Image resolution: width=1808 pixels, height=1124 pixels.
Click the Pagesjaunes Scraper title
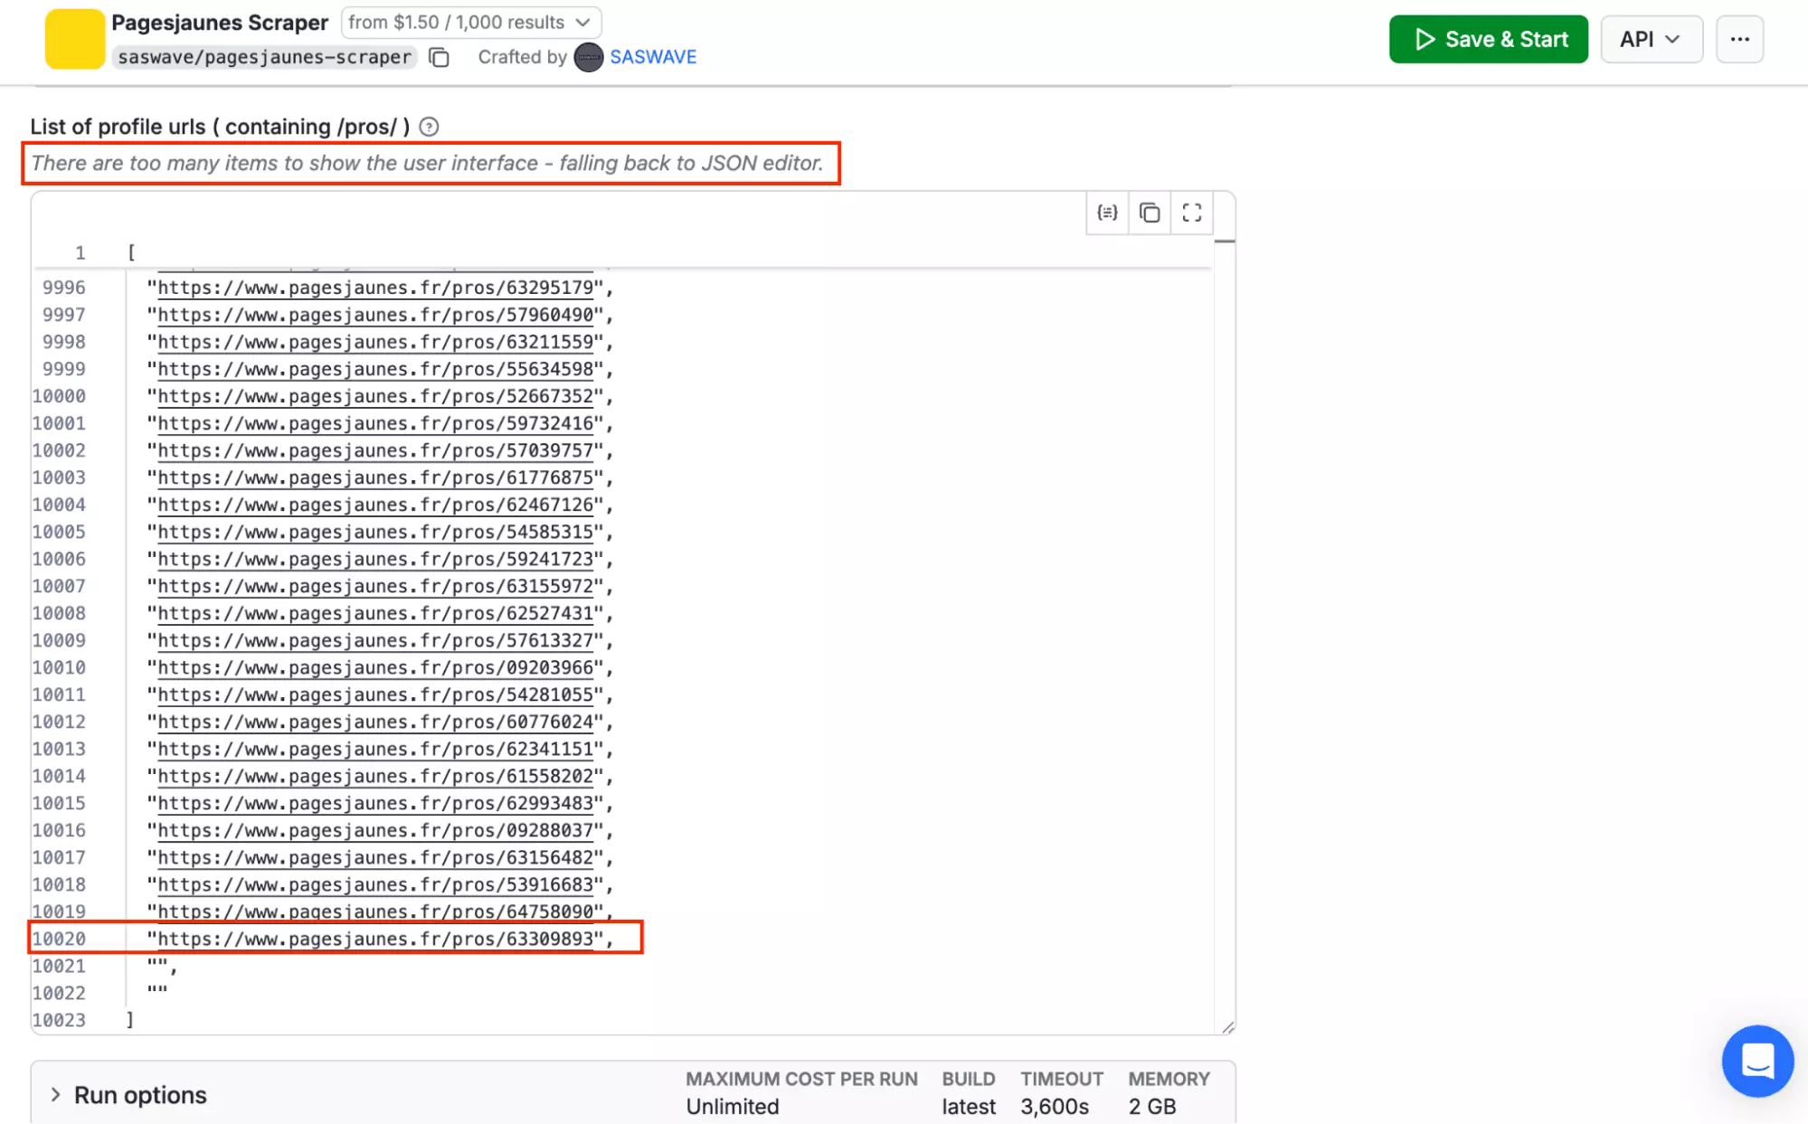(x=220, y=23)
